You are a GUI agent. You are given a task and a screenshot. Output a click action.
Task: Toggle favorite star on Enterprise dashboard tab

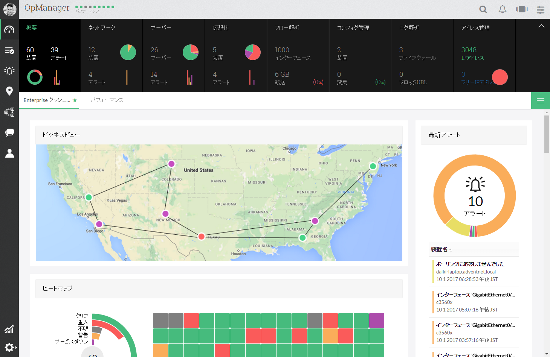coord(75,100)
